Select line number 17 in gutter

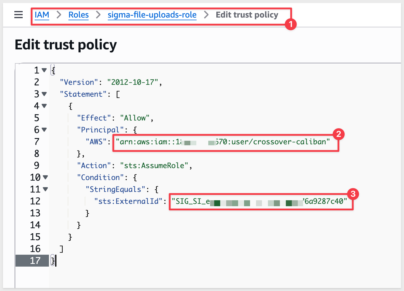click(x=35, y=261)
